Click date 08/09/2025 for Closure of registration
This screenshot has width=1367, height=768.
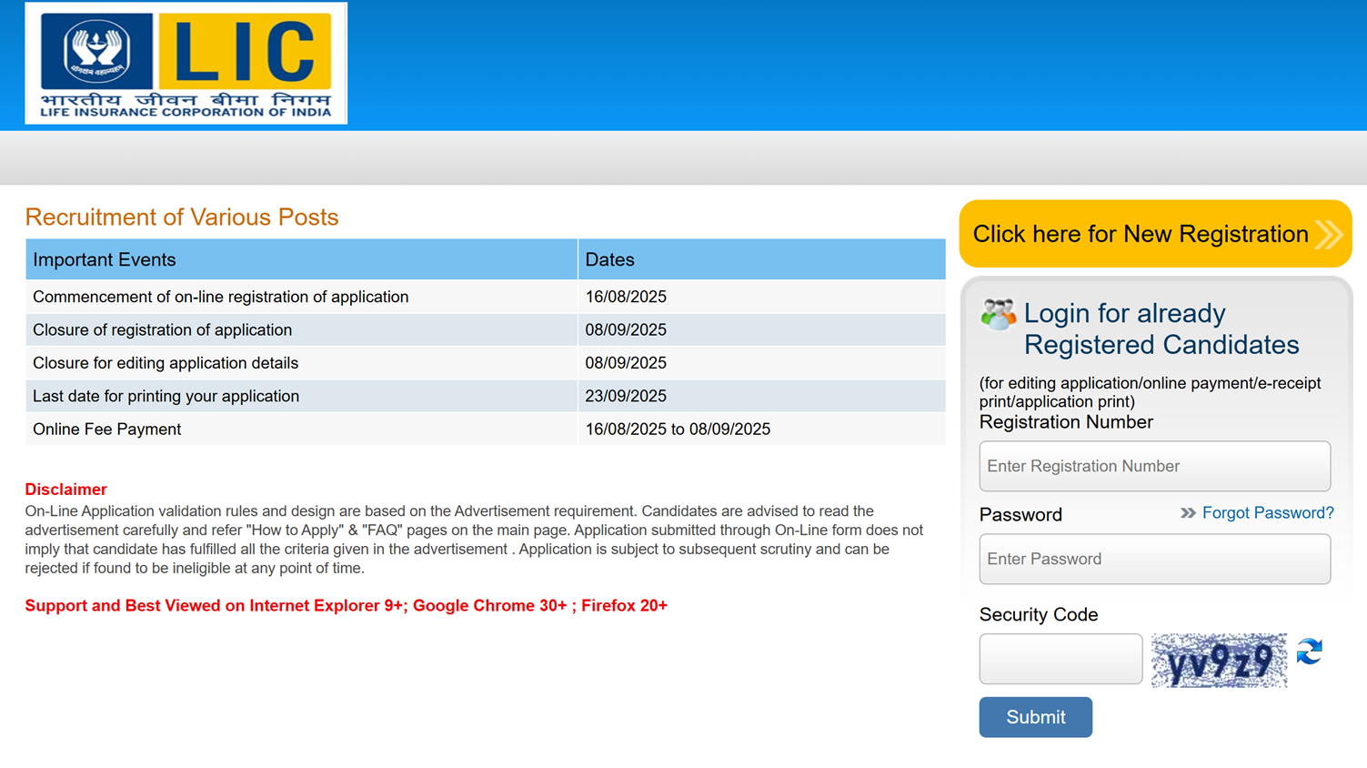pyautogui.click(x=626, y=330)
